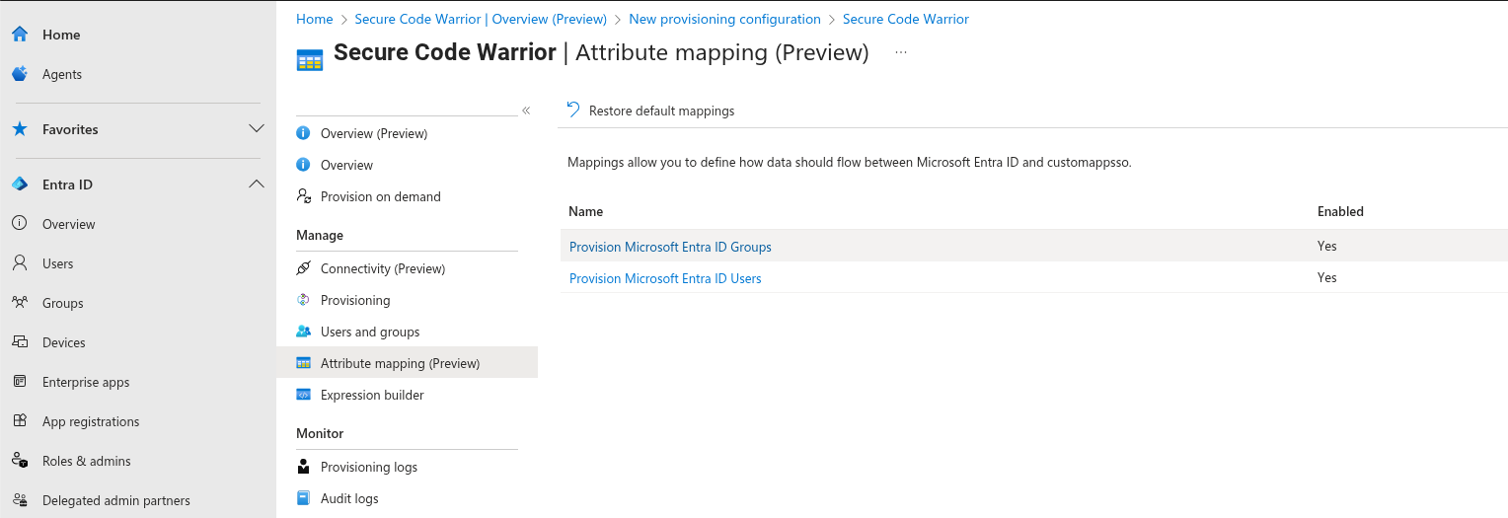Click the Restore default mappings icon

[573, 111]
